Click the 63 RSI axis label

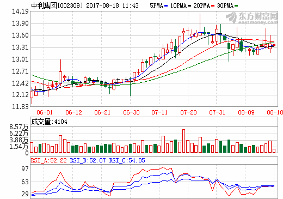click(25, 182)
